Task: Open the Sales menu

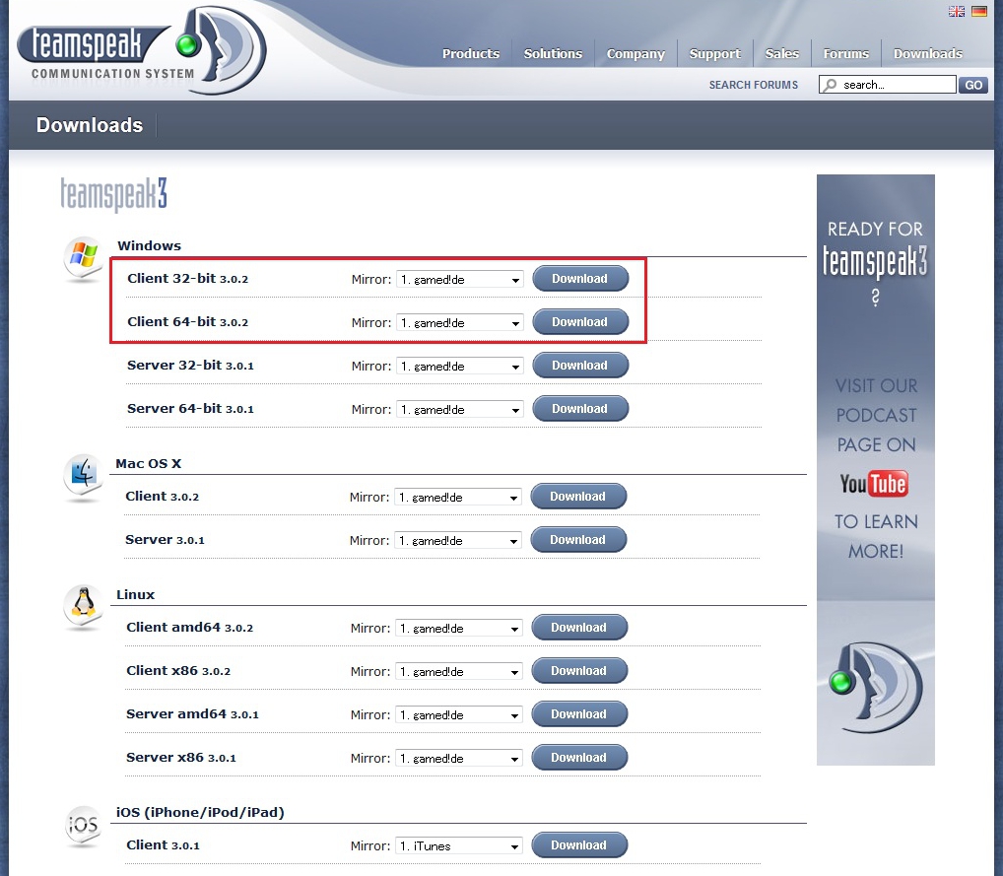Action: (782, 54)
